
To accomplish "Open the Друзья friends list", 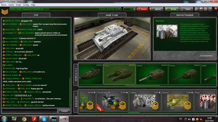I will [x=156, y=9].
